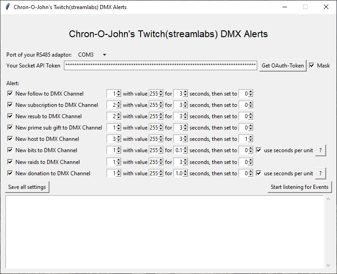The image size is (337, 274).
Task: Click the Get OAuth-Token button
Action: point(283,66)
